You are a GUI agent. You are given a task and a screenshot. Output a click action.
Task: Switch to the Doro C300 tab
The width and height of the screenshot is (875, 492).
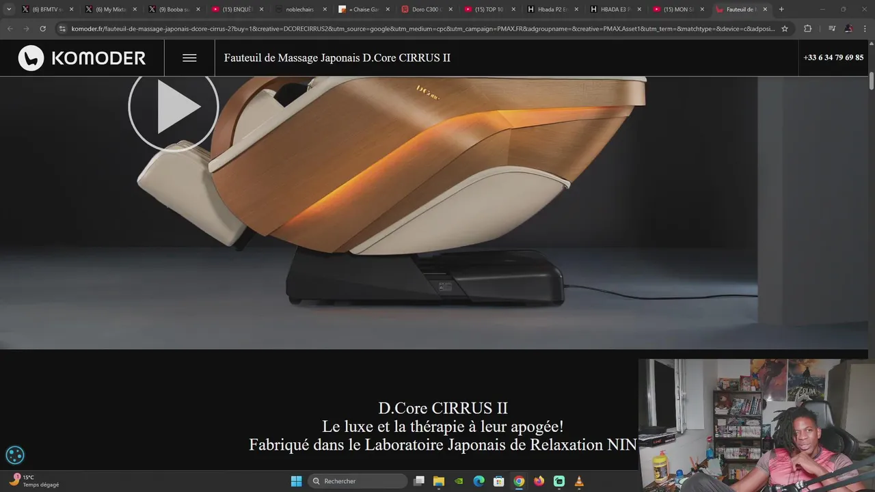(425, 10)
